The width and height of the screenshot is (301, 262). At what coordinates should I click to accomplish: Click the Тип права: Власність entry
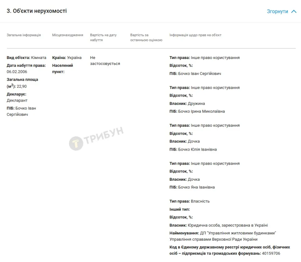click(189, 201)
